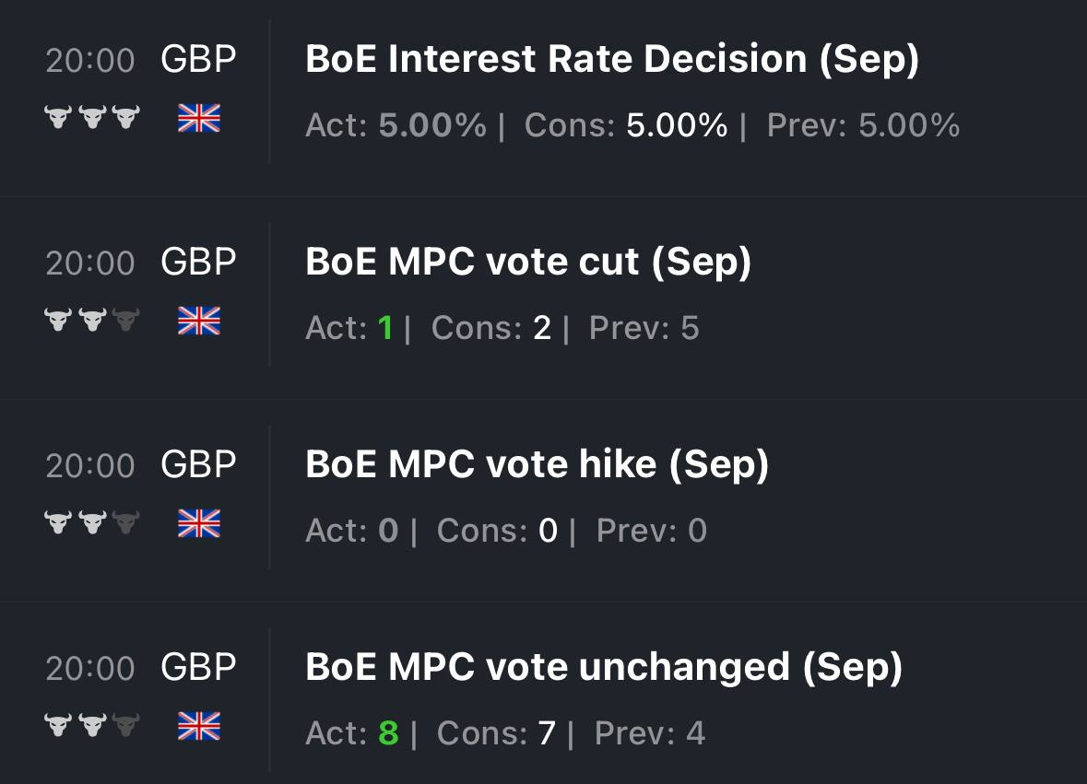Click the 20:00 time in vote hike row
The width and height of the screenshot is (1087, 784).
(x=90, y=465)
